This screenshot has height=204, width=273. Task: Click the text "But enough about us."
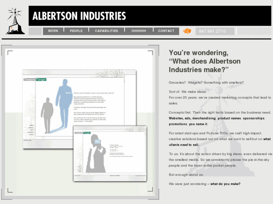click(x=186, y=175)
